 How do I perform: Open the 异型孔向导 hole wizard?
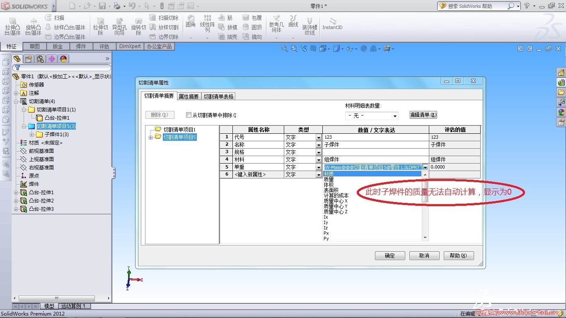119,26
